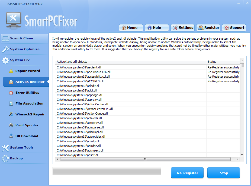Open the Backup section
The image size is (251, 186).
(24, 158)
